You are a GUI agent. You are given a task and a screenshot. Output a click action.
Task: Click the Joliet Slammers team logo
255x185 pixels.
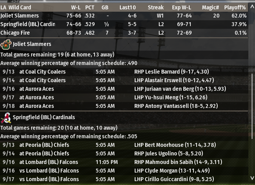pyautogui.click(x=5, y=44)
